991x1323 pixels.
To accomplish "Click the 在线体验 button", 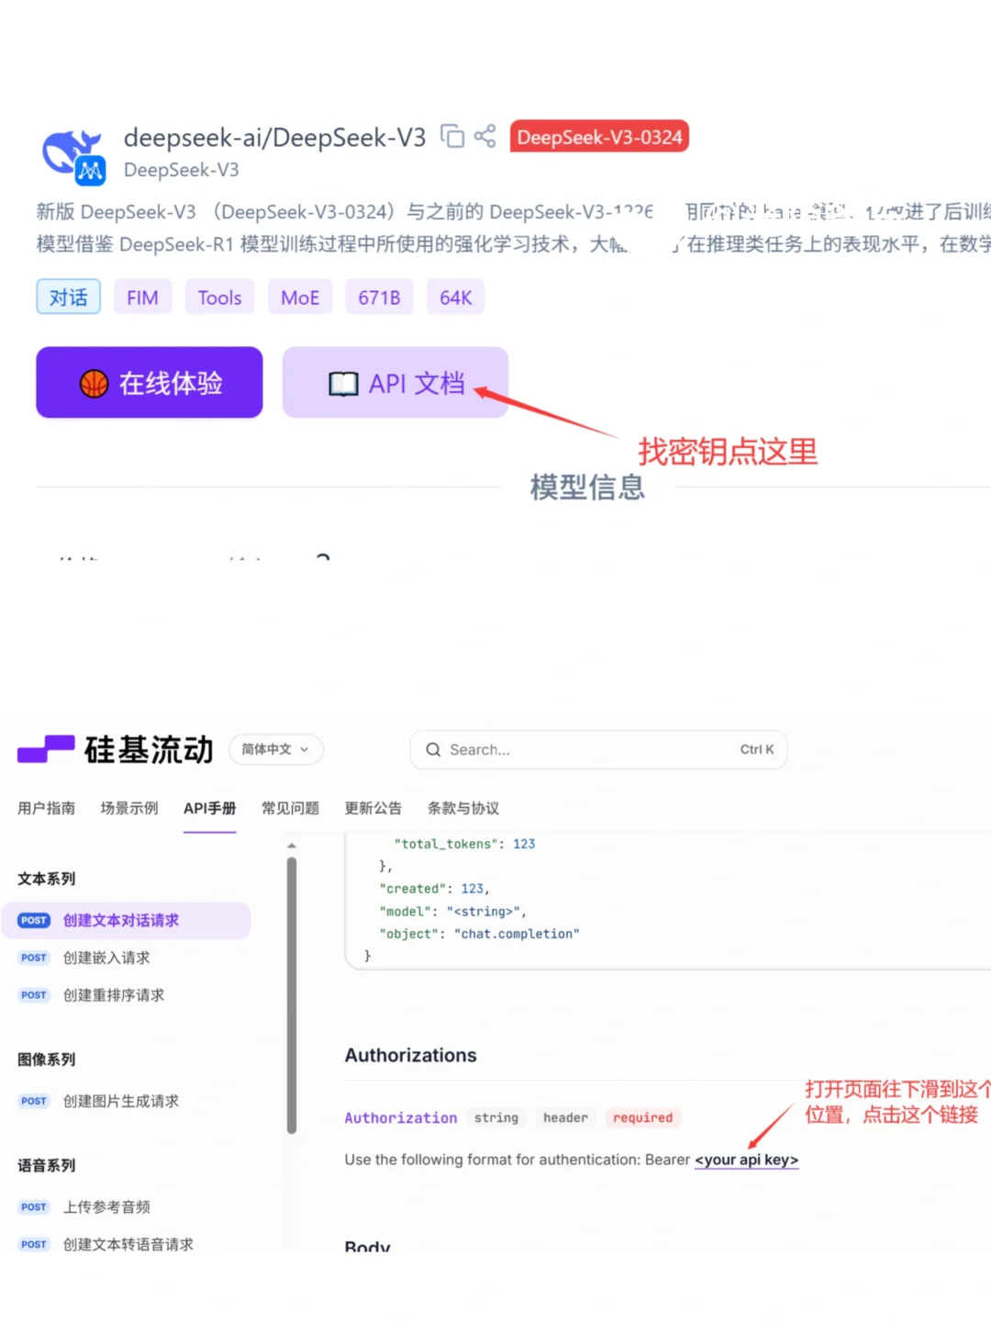I will (x=149, y=383).
